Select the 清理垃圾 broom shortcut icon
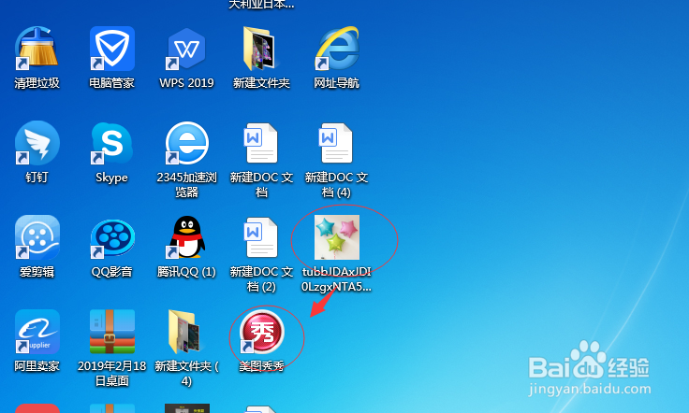 click(37, 49)
